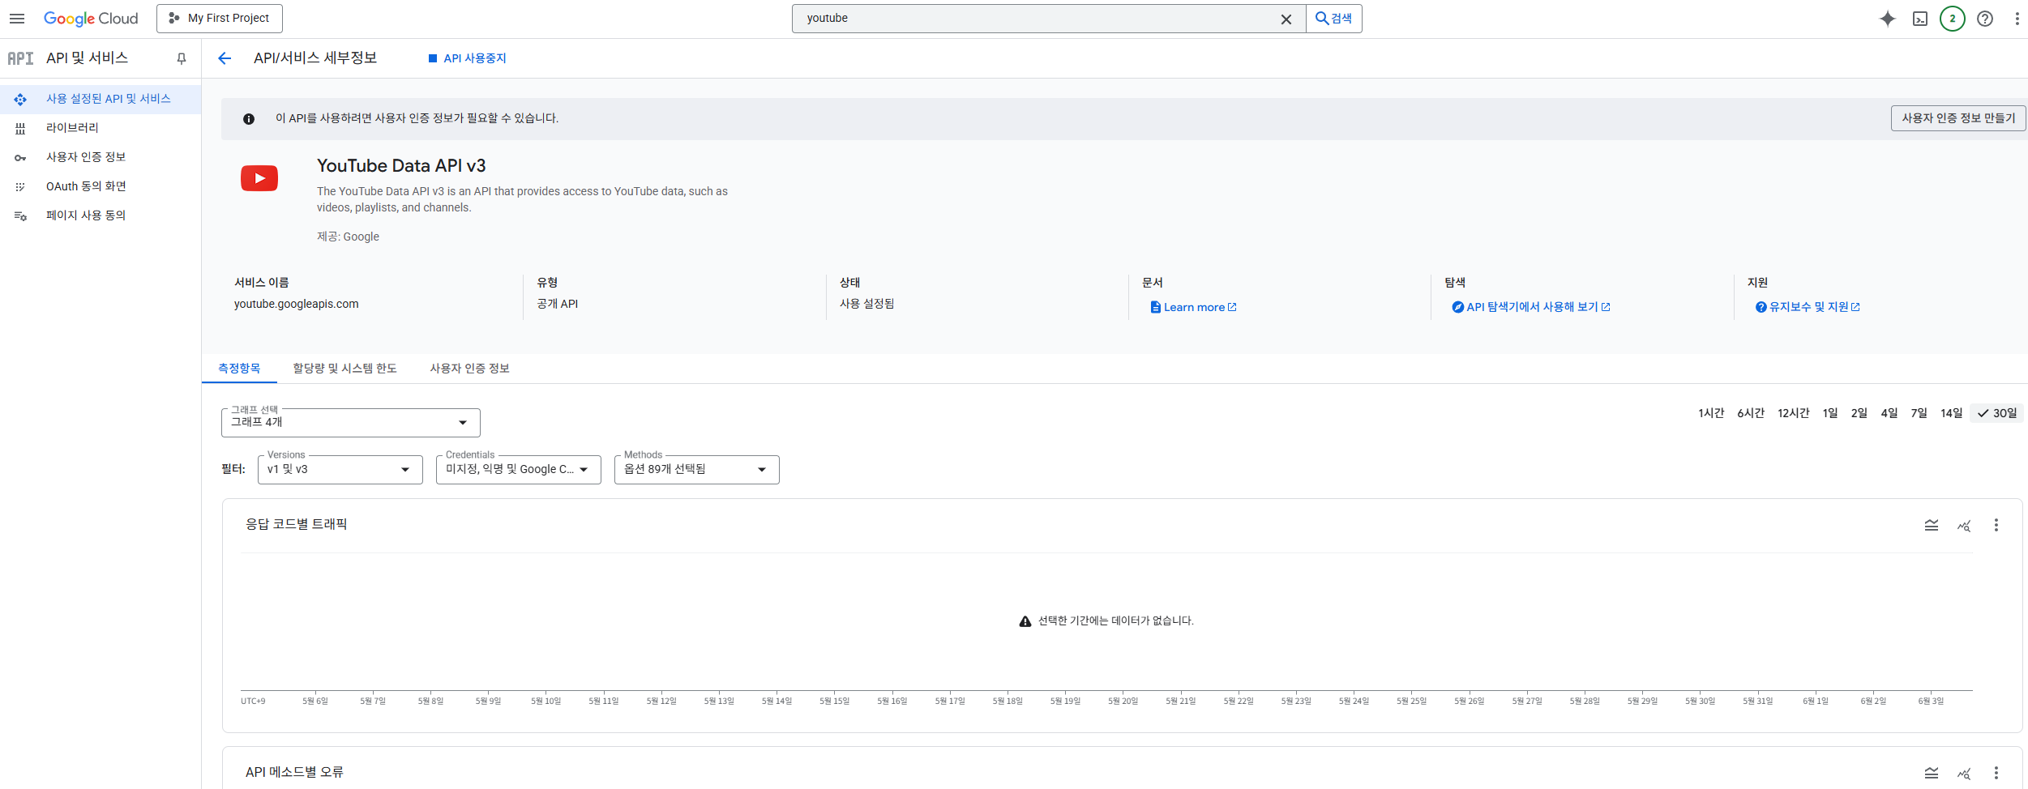
Task: Go back with the left arrow
Action: pyautogui.click(x=225, y=58)
